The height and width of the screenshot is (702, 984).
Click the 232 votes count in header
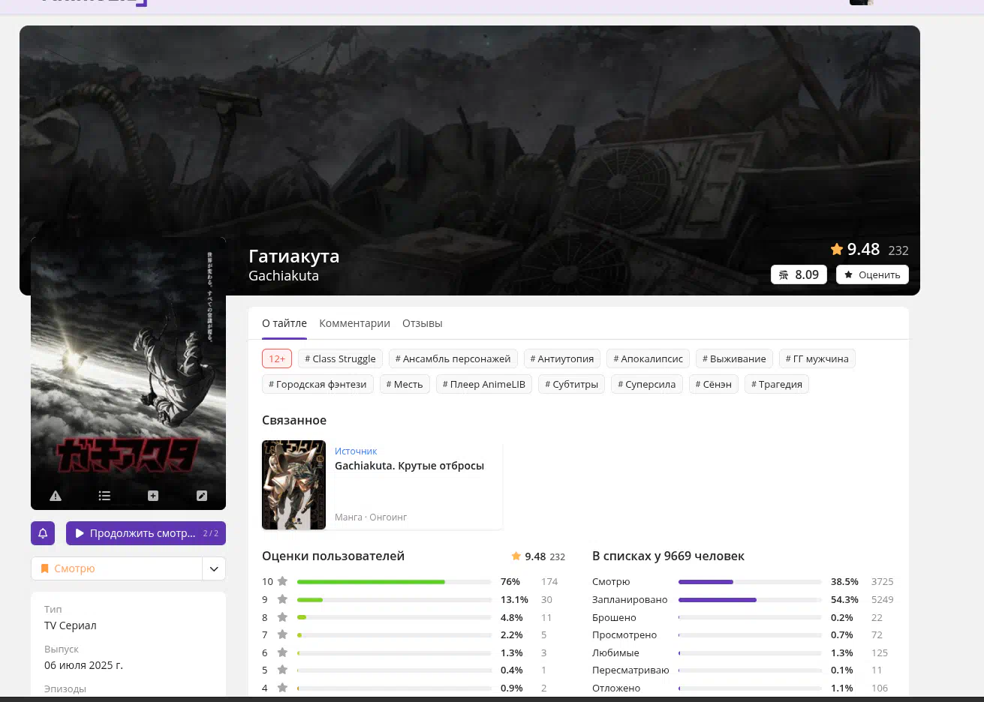pyautogui.click(x=898, y=250)
